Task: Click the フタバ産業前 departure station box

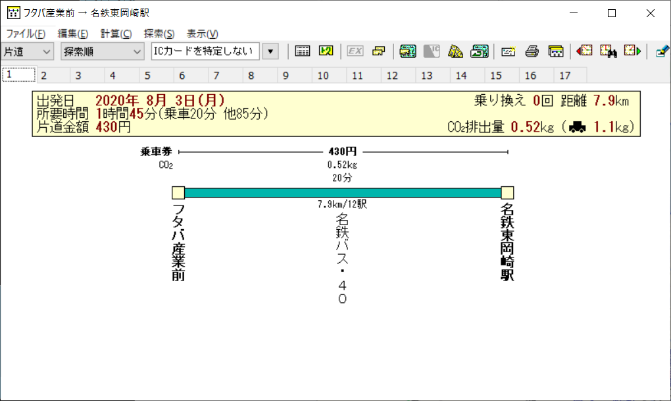Action: [x=178, y=193]
